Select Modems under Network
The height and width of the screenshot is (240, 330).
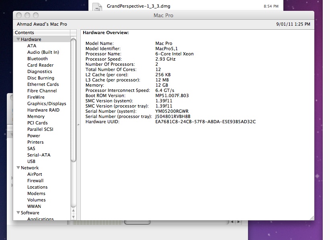tap(36, 193)
